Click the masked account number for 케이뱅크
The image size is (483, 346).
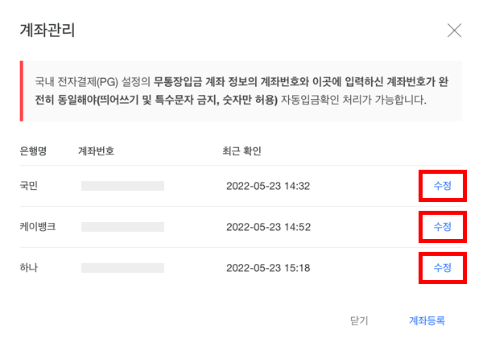tap(122, 226)
